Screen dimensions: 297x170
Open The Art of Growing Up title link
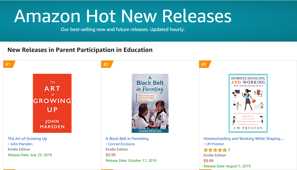tap(27, 139)
